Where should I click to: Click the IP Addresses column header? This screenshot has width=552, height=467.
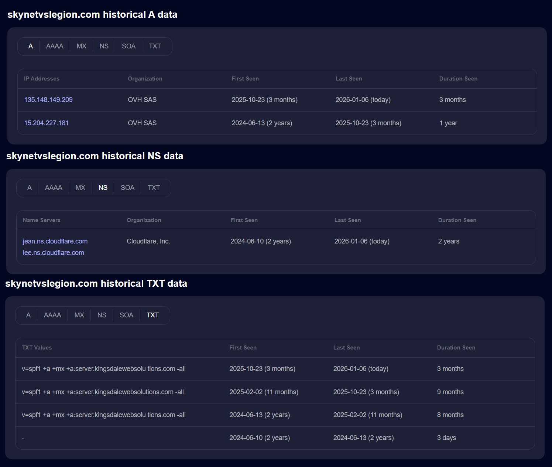point(42,79)
